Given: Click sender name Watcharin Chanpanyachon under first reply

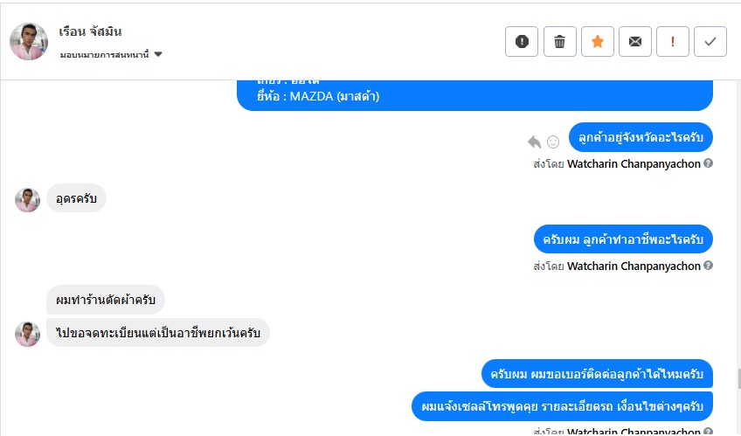Looking at the screenshot, I should tap(634, 164).
